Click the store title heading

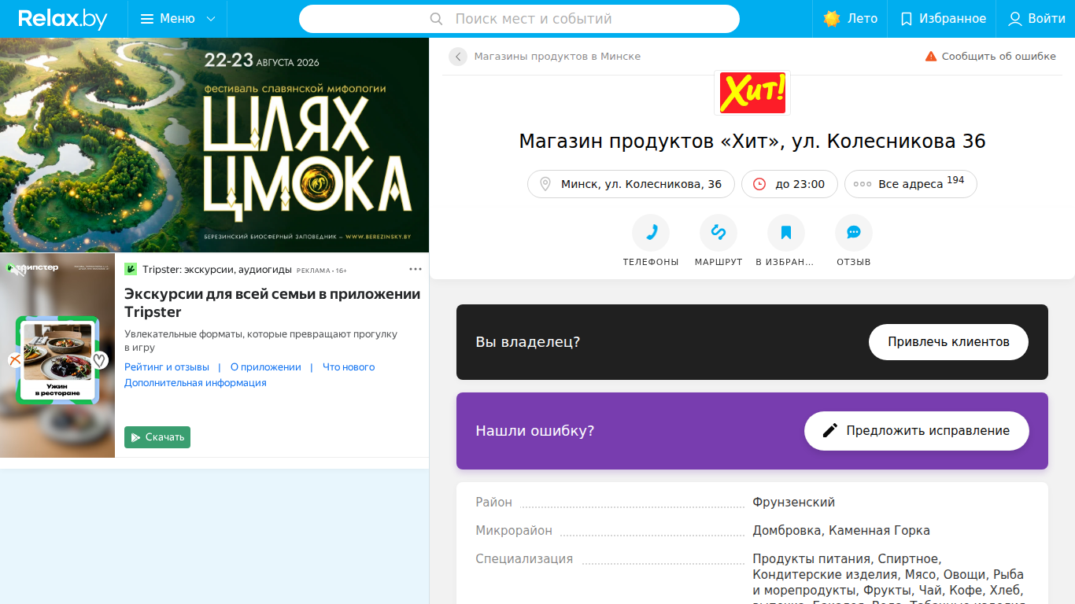coord(752,142)
